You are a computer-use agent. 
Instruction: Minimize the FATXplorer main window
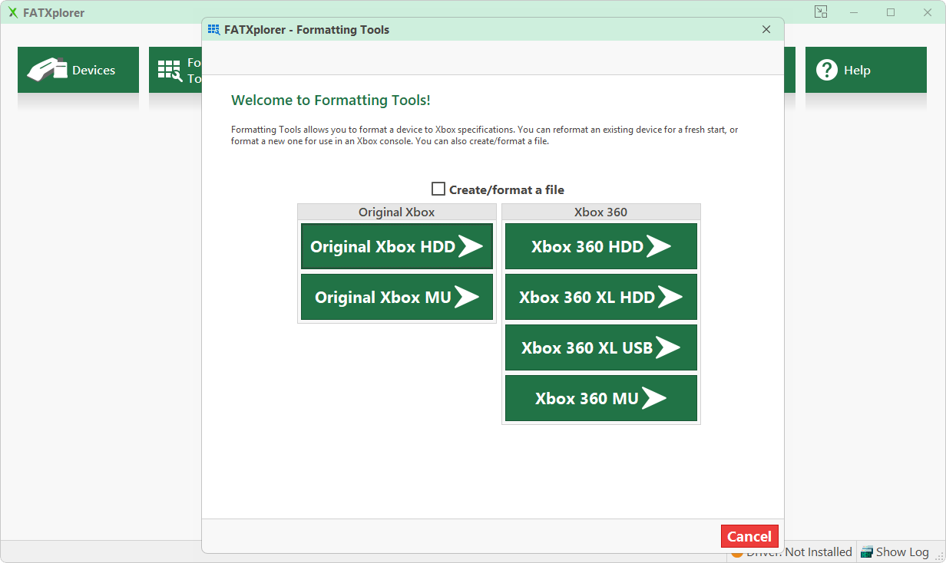[854, 12]
